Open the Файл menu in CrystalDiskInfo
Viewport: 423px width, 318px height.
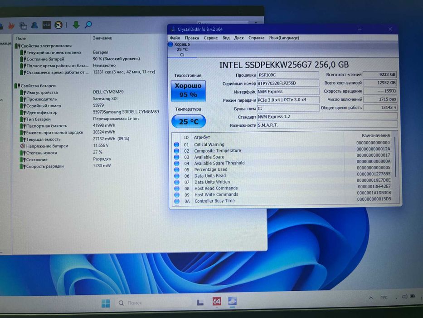(x=175, y=38)
